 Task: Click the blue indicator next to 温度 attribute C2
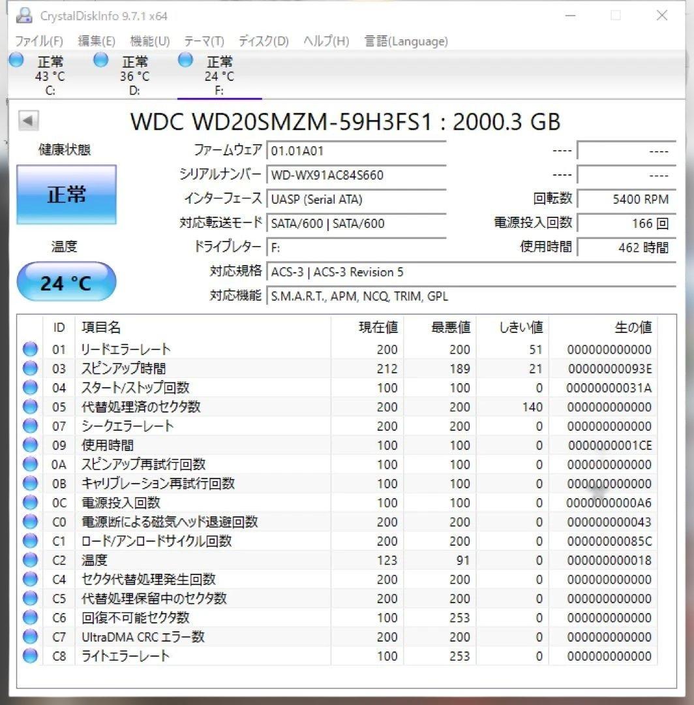click(x=30, y=560)
